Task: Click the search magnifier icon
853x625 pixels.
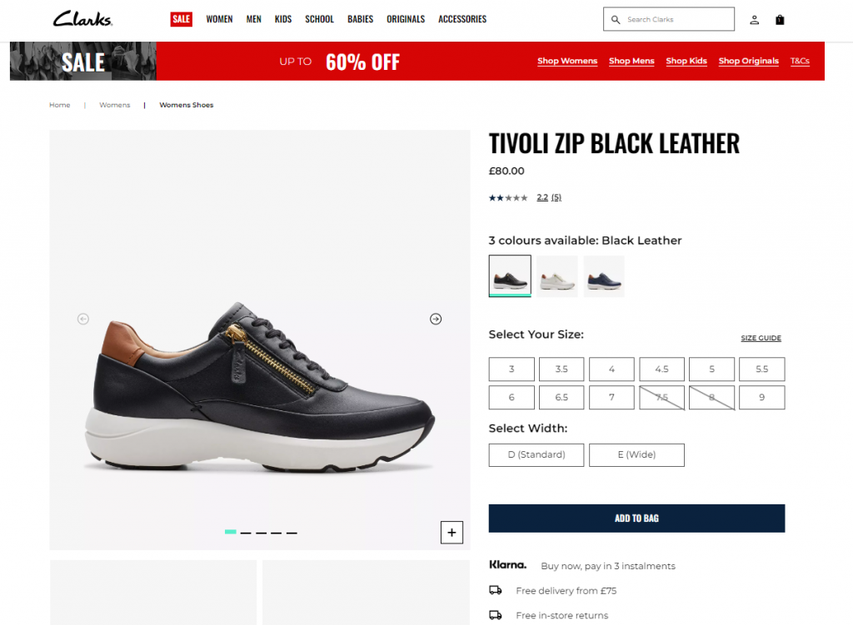Action: [616, 20]
